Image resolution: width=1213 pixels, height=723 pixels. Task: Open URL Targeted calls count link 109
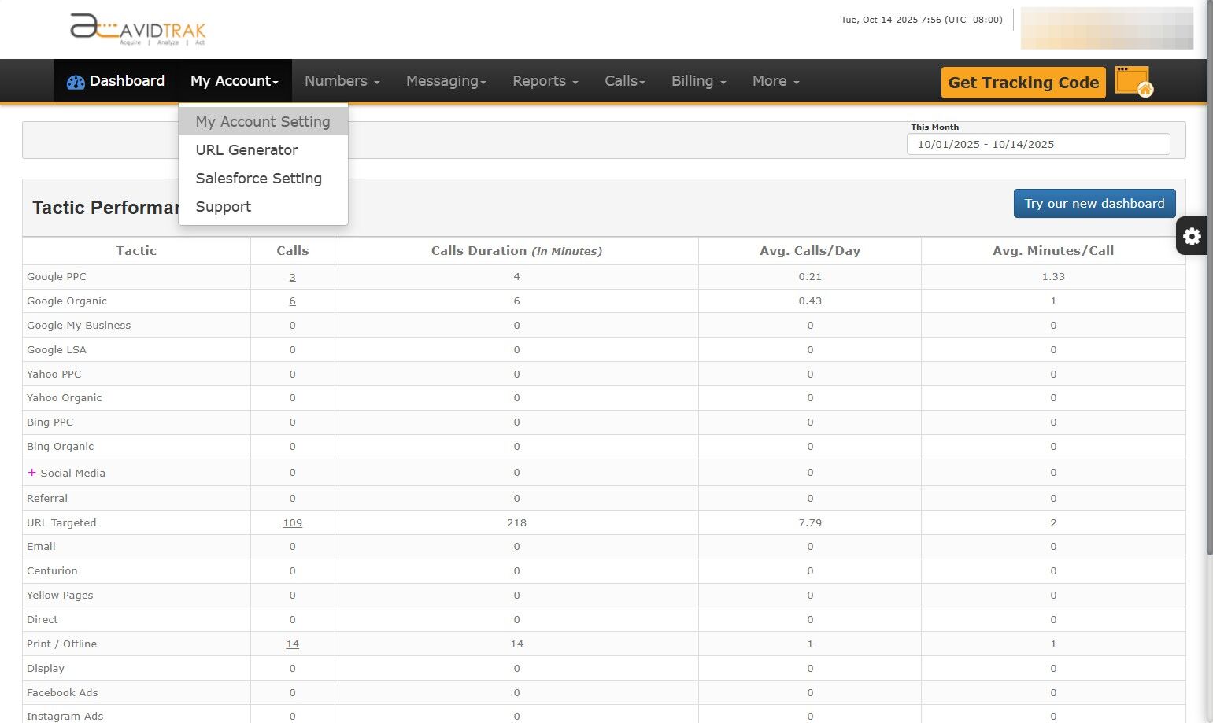click(293, 523)
